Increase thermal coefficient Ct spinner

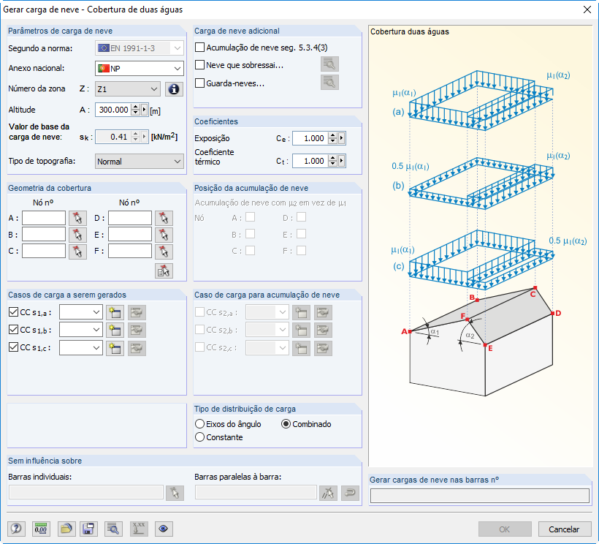[x=333, y=158]
